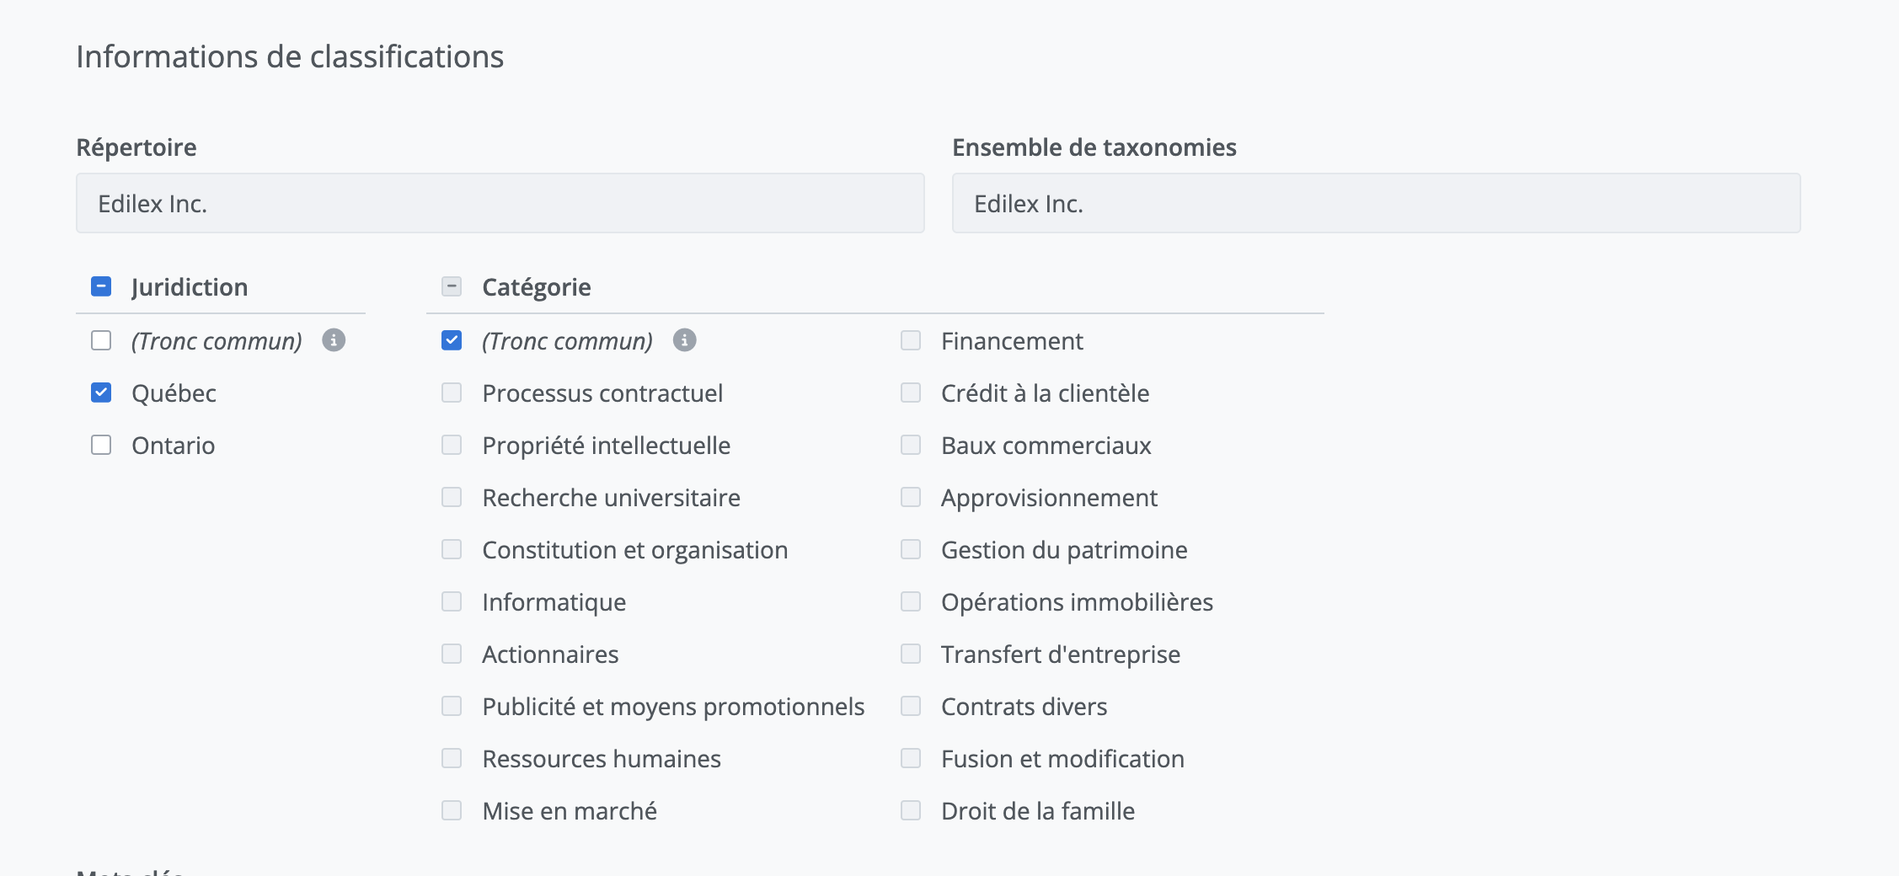Check the Propriété intellectuelle checkbox
The width and height of the screenshot is (1899, 876).
pos(452,445)
